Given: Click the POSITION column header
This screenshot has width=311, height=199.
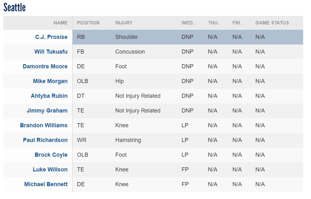Looking at the screenshot, I should [x=88, y=23].
